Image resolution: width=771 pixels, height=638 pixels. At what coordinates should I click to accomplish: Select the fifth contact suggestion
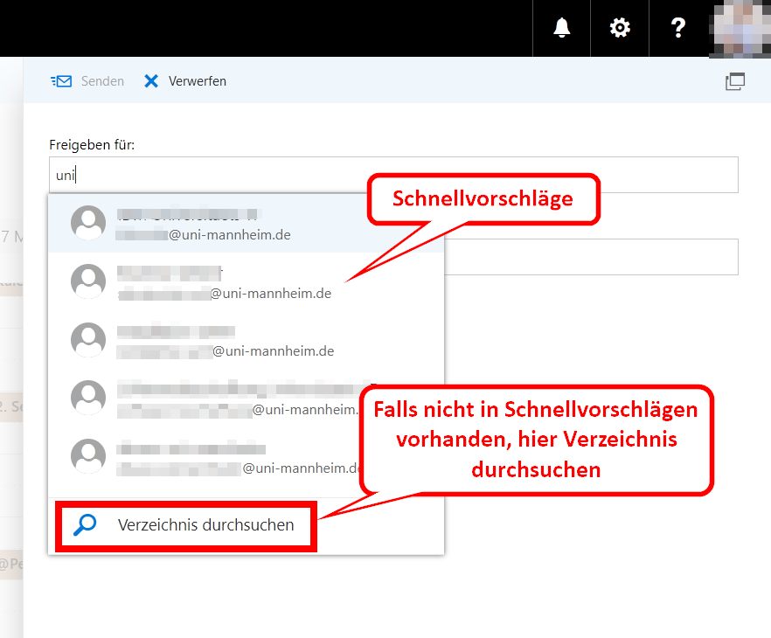tap(246, 456)
